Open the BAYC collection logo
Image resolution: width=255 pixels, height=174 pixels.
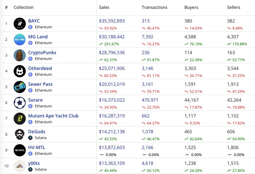tap(20, 24)
